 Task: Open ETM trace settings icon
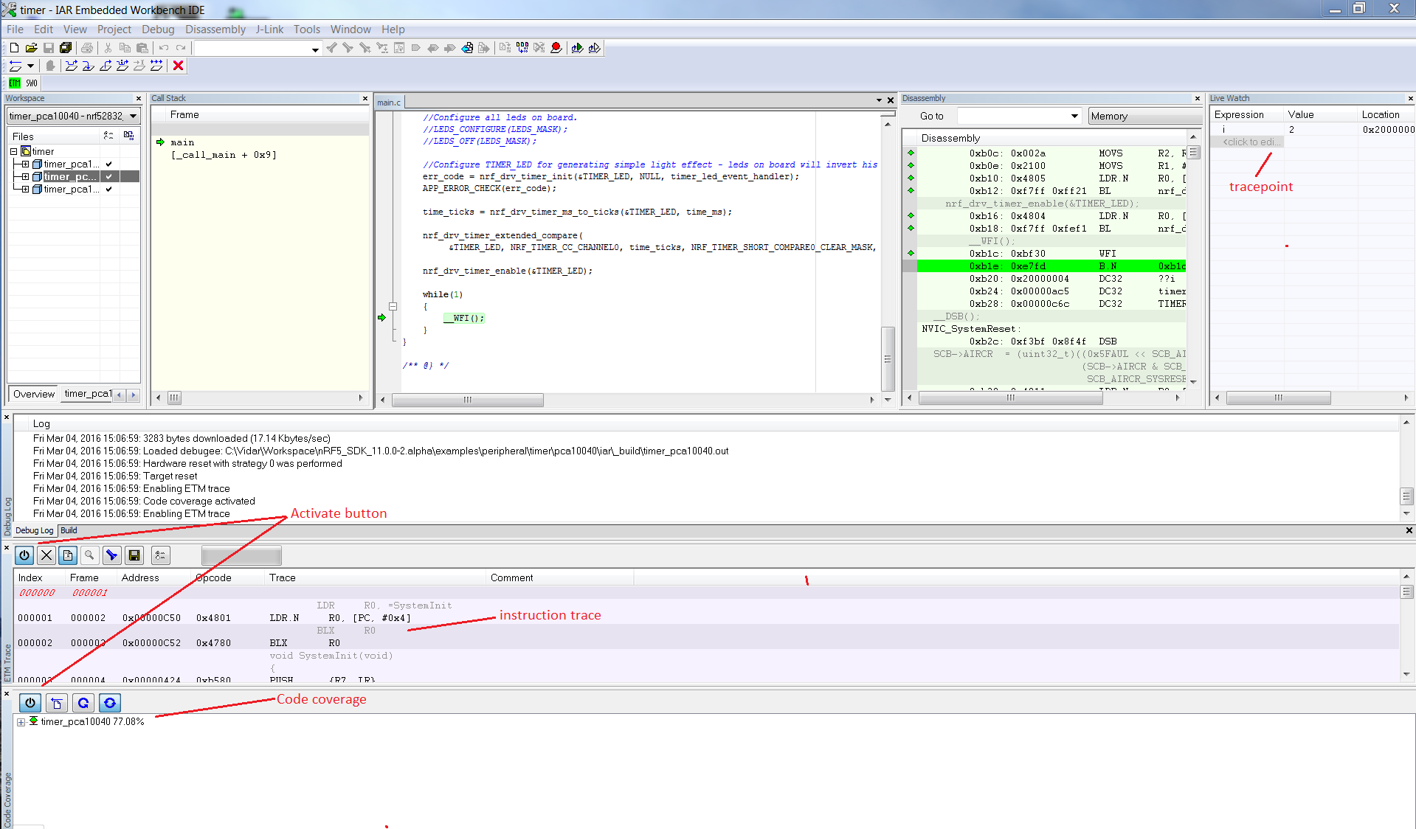pos(160,555)
